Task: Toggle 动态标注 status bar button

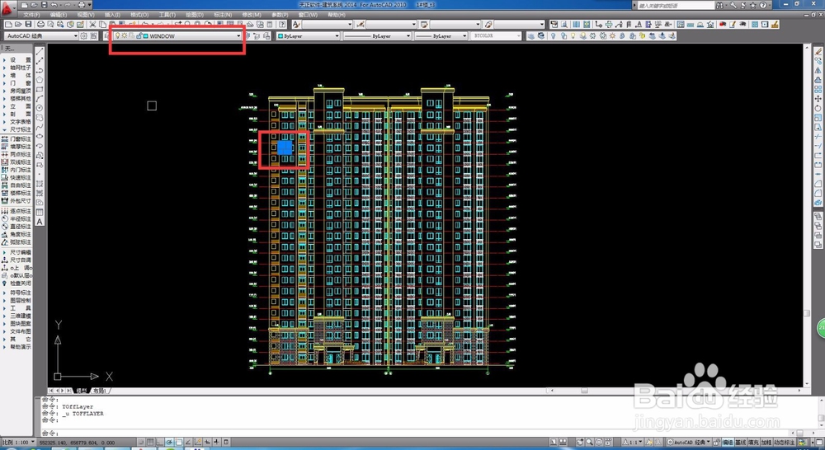Action: (784, 442)
